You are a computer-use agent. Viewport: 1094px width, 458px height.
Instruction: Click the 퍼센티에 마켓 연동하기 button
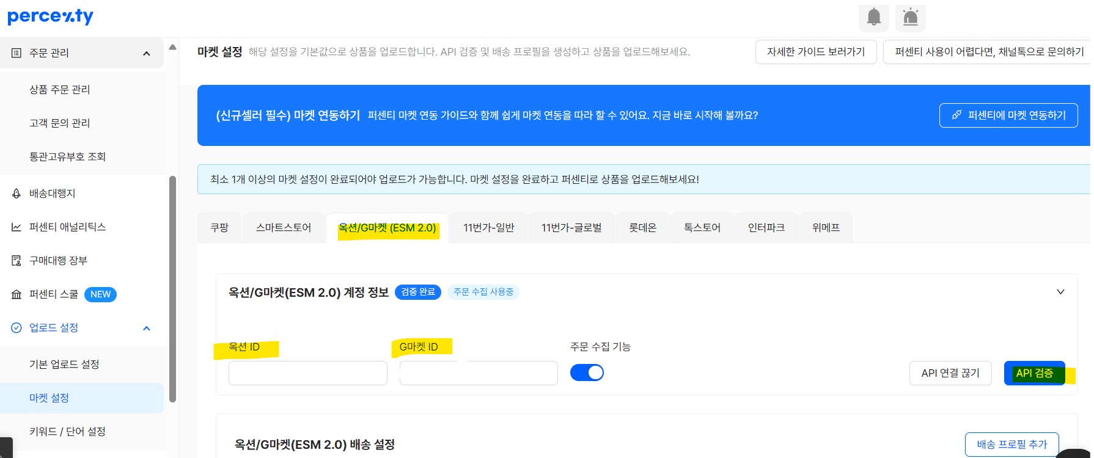[1008, 115]
